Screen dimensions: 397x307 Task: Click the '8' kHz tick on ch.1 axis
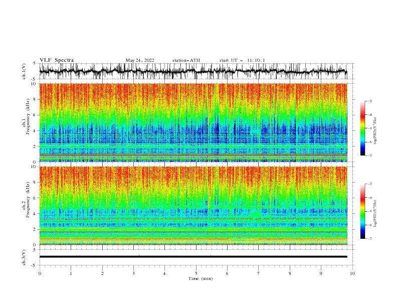tap(34, 99)
